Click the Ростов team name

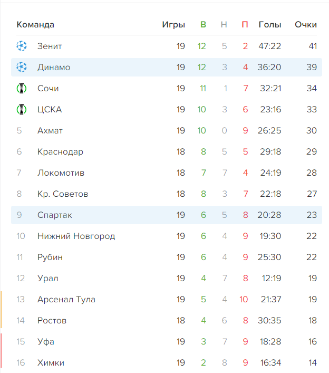(52, 320)
